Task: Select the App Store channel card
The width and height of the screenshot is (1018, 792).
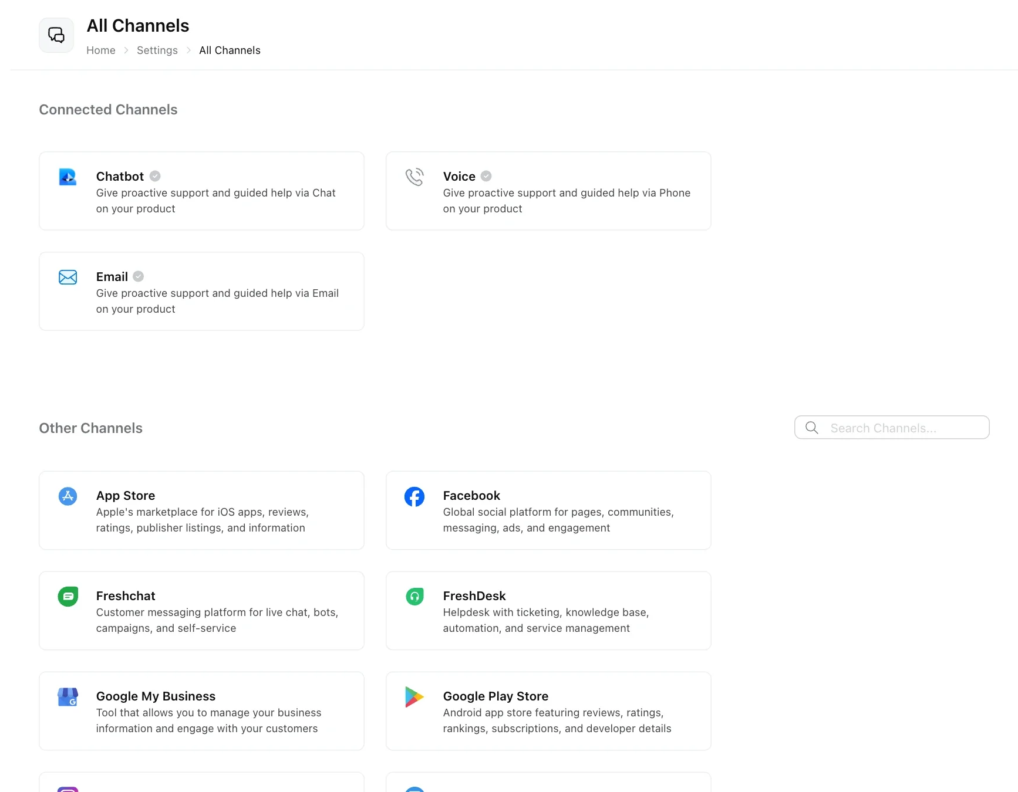Action: pos(201,510)
